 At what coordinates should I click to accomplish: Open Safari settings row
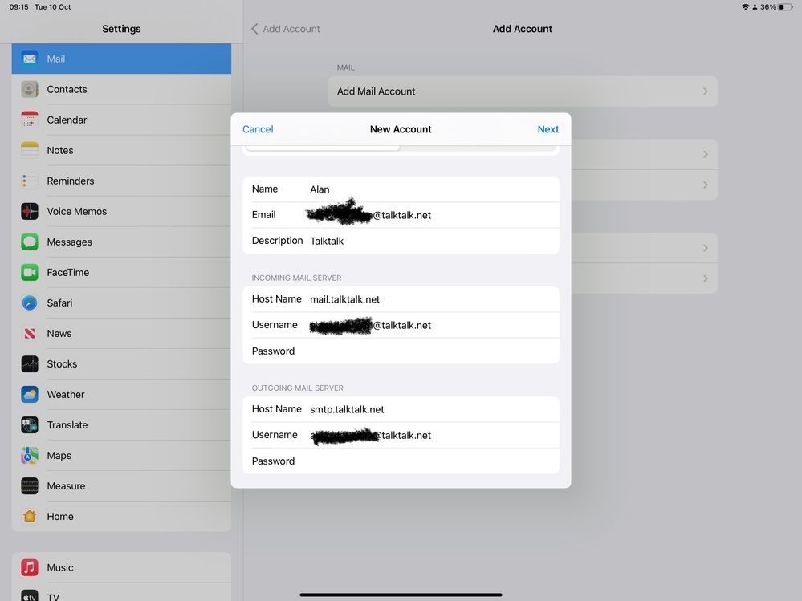pyautogui.click(x=121, y=303)
